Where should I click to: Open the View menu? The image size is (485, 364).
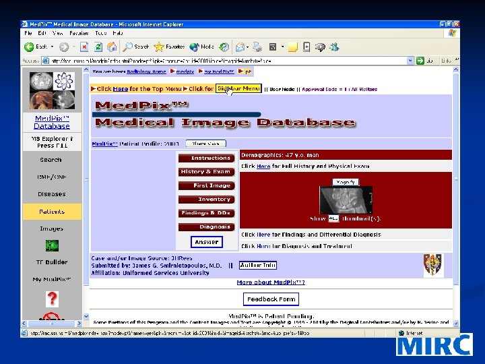(x=57, y=33)
